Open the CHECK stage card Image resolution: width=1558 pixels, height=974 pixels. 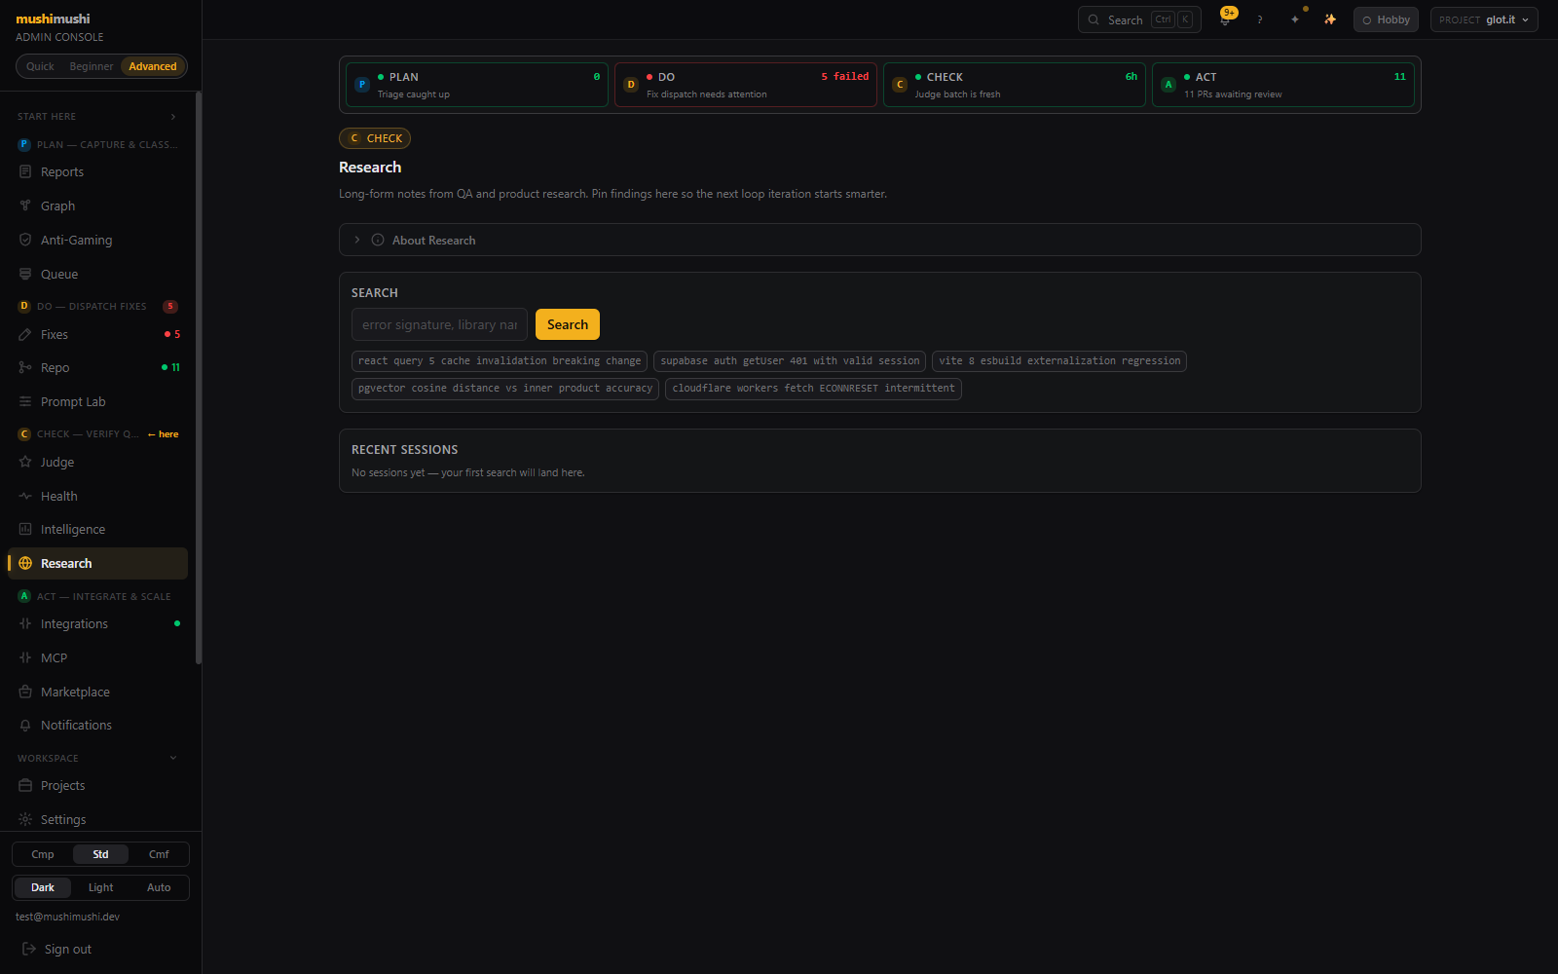click(1015, 85)
